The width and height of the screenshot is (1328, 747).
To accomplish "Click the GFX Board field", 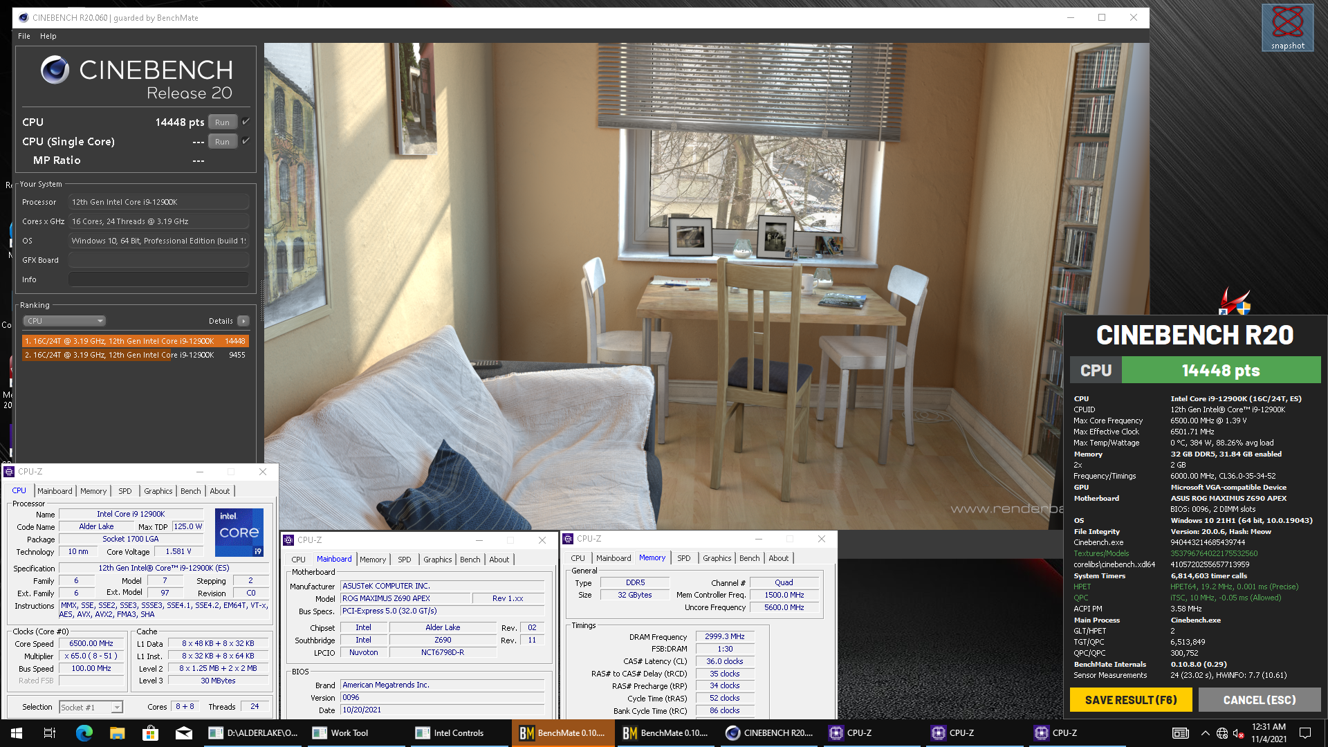I will [x=158, y=260].
